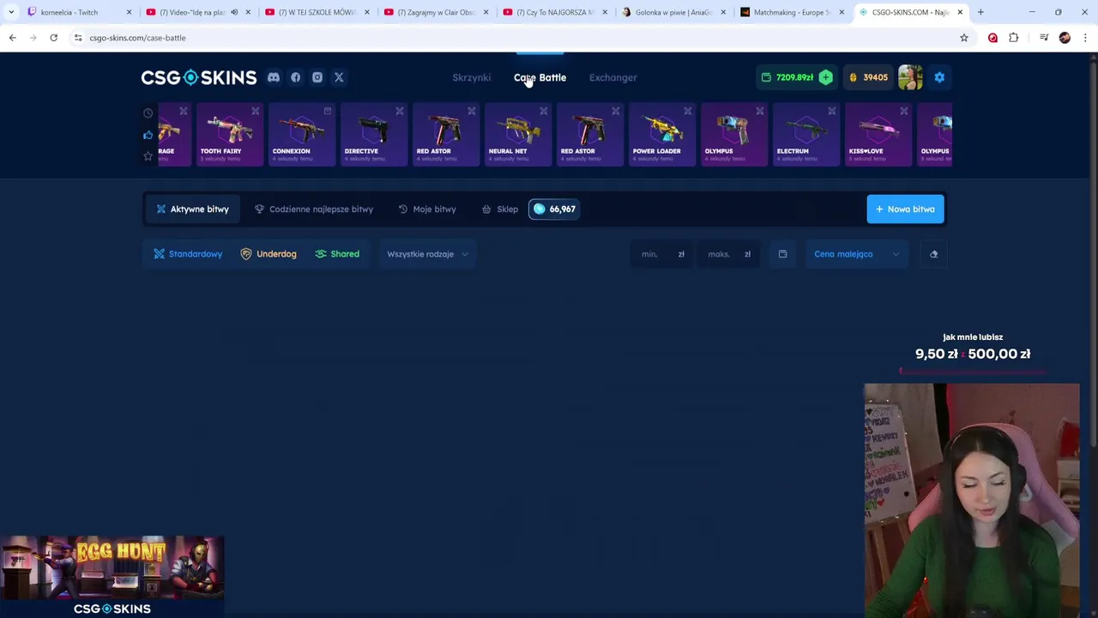Show recent drops with the clock icon
The height and width of the screenshot is (618, 1098).
pyautogui.click(x=148, y=113)
